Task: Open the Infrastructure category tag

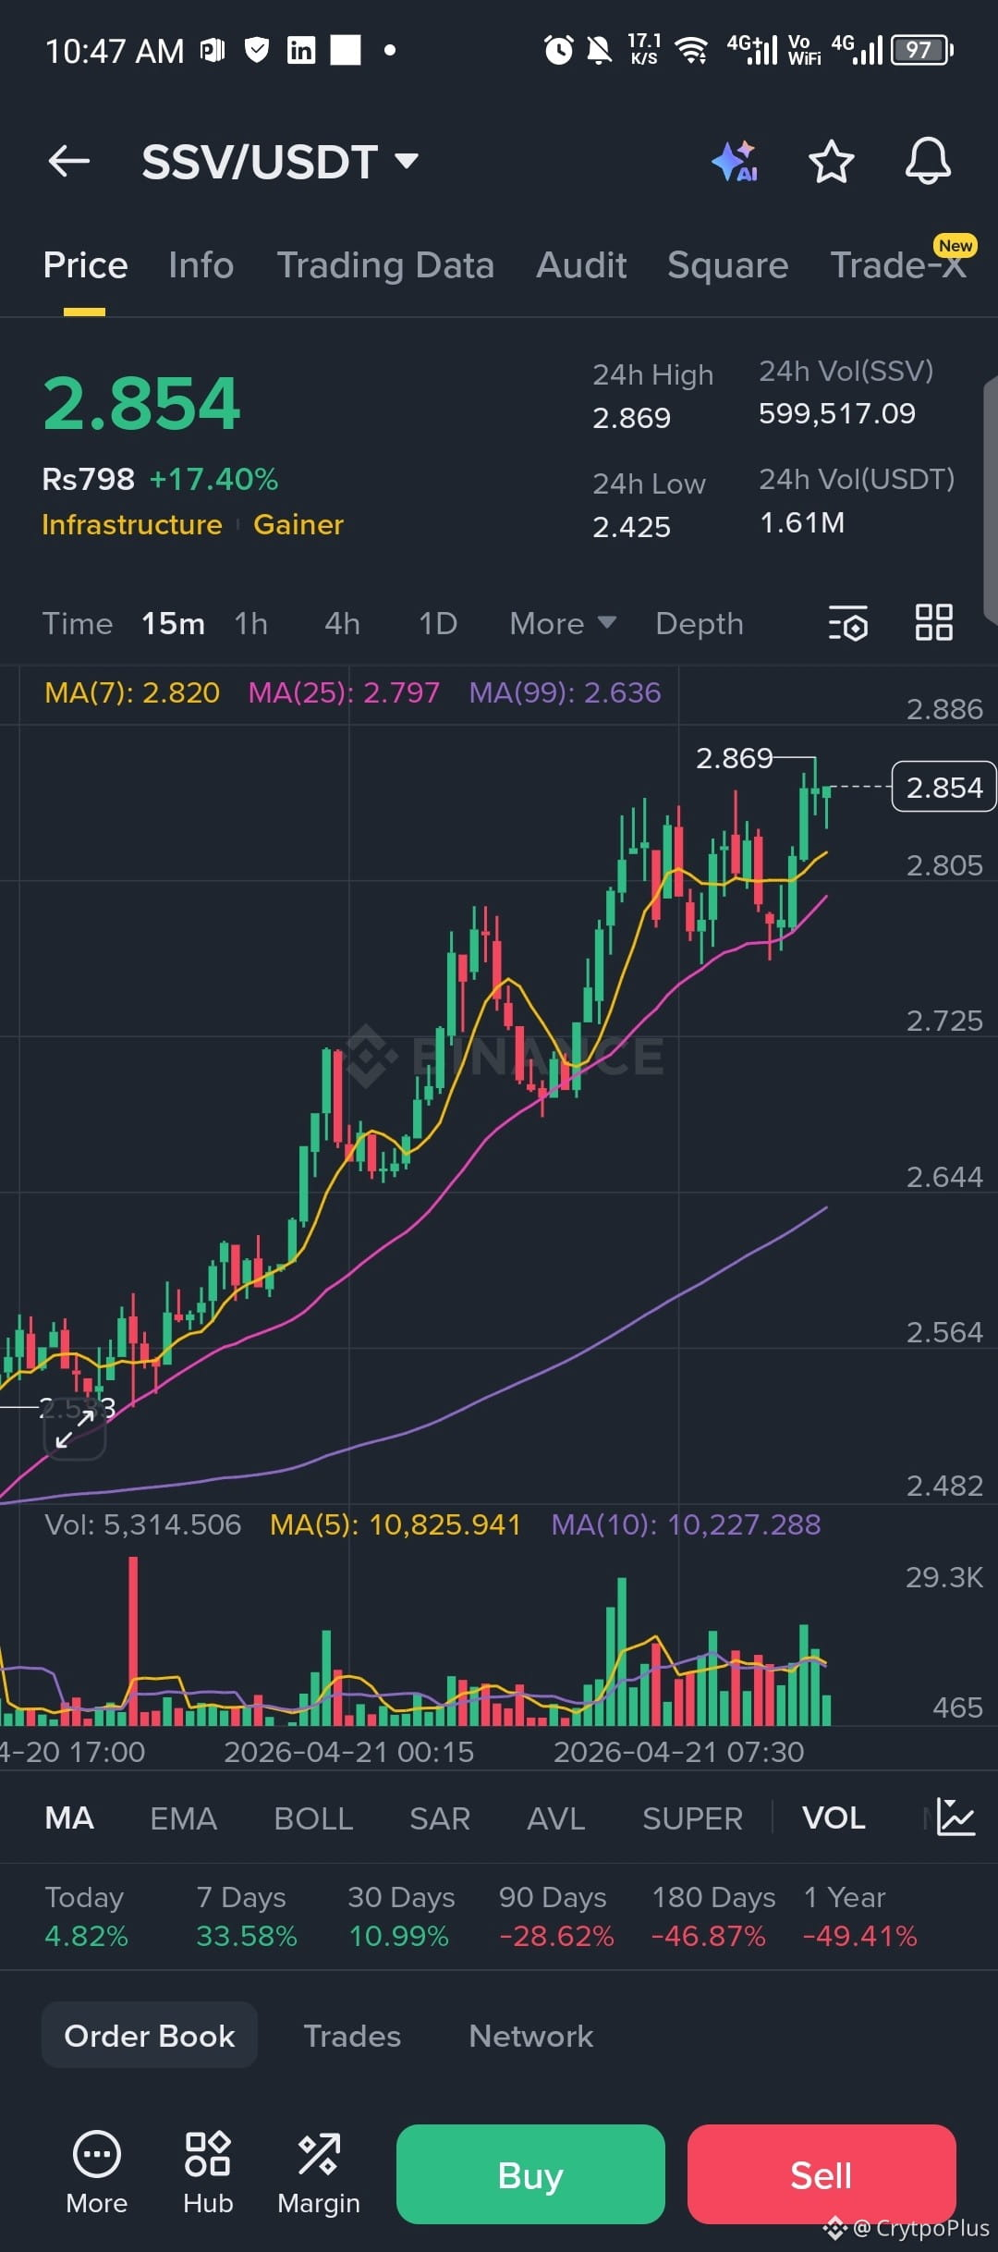Action: point(132,524)
